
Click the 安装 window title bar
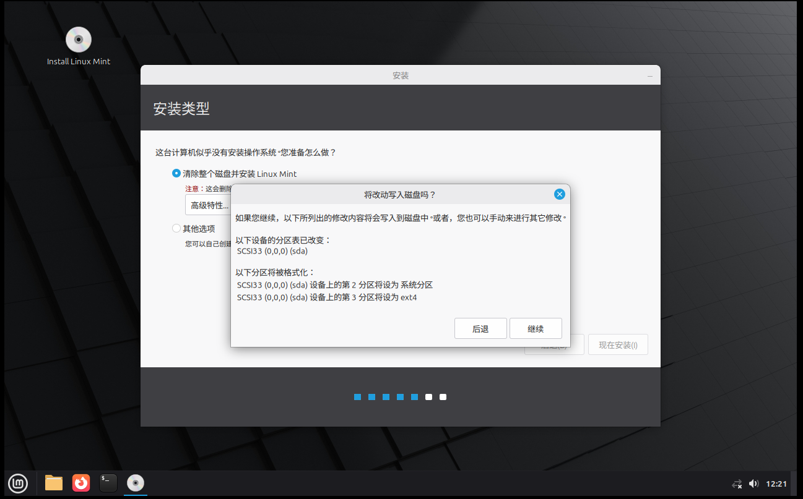401,75
